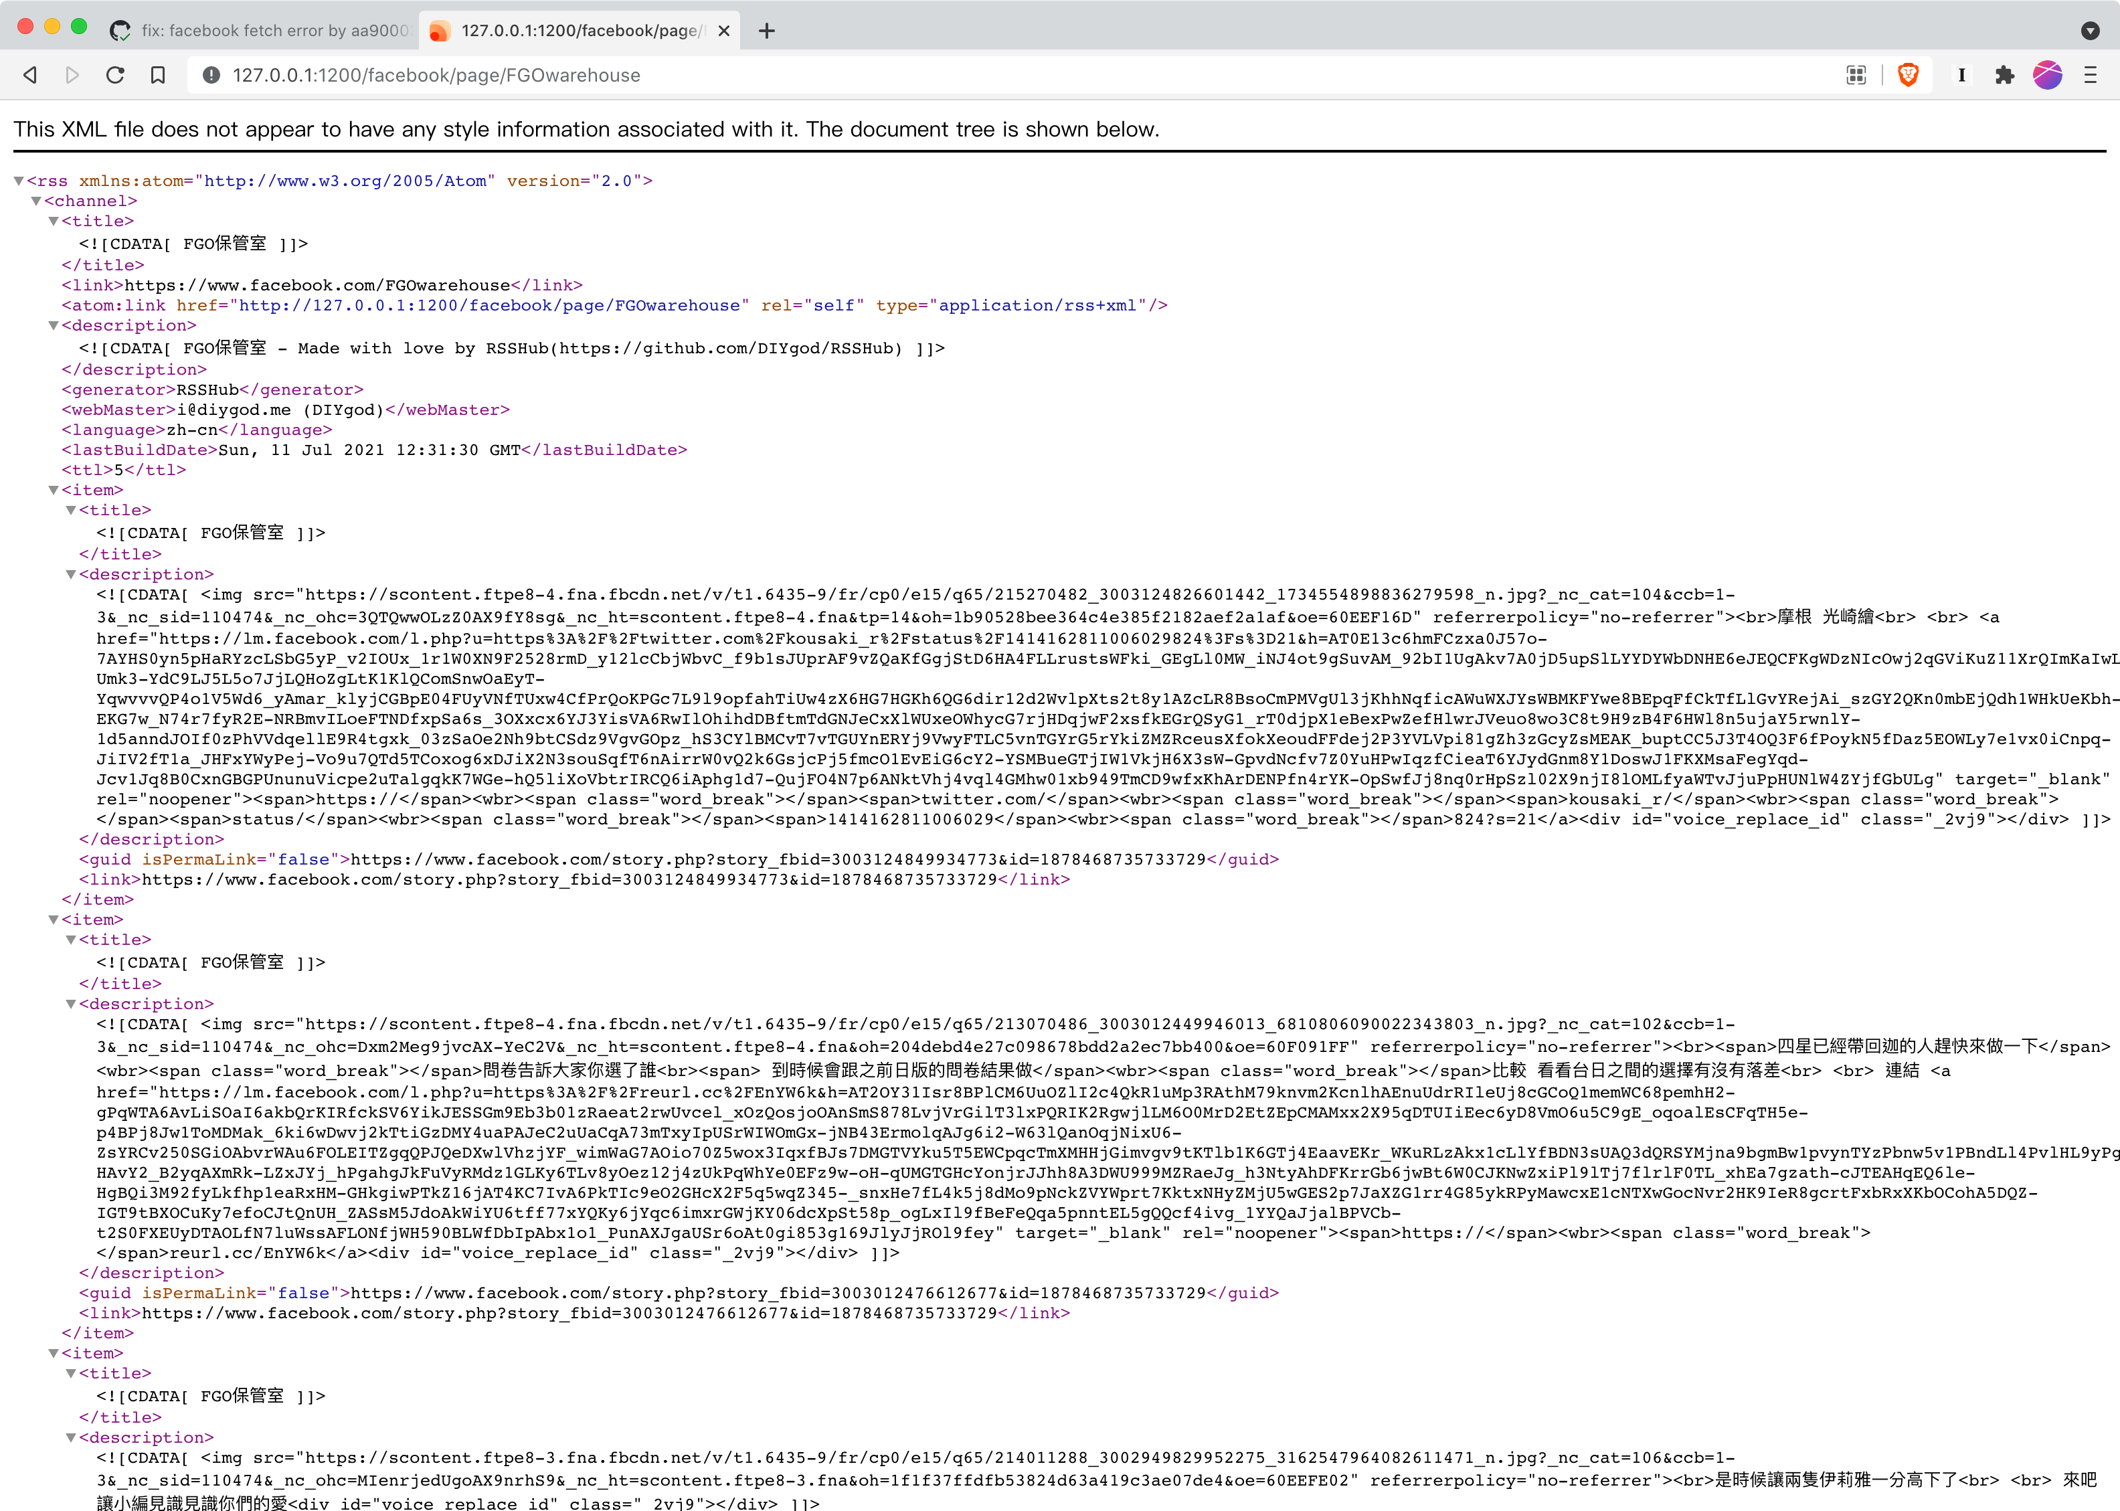Click the first item's title CDATA FGO保管室

point(211,533)
